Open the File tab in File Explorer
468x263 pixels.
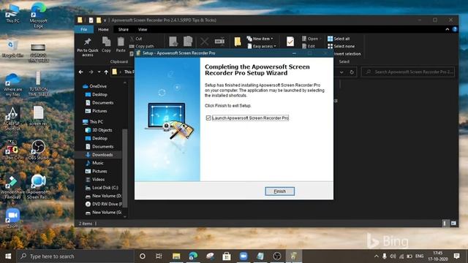(x=84, y=29)
